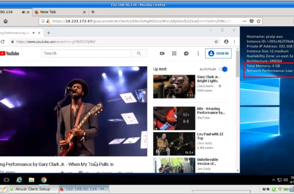
Task: Mute the YouTube Chrome tab speaker icon
Action: [x=34, y=33]
